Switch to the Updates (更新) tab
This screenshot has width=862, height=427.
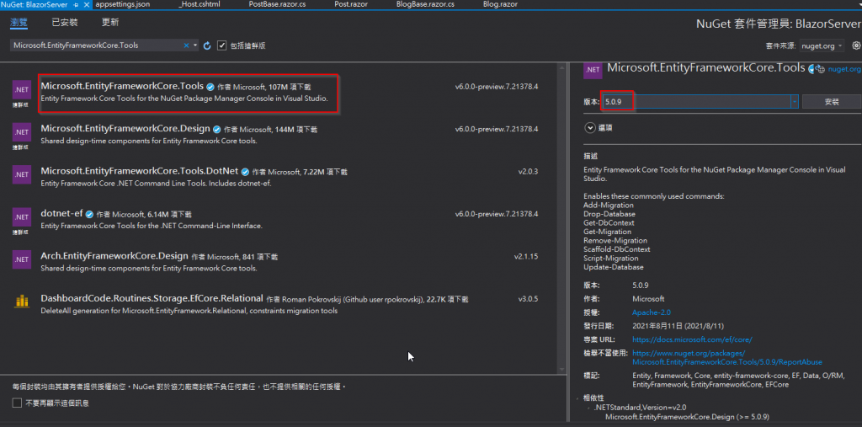(110, 23)
